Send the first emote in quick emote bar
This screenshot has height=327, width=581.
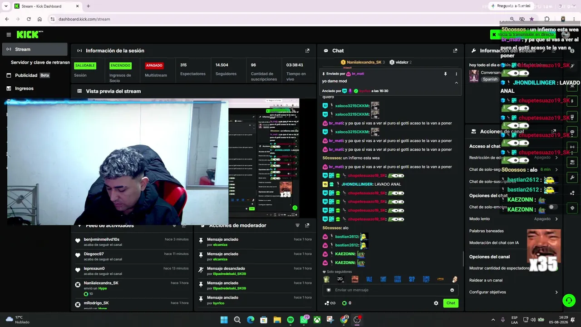point(326,279)
